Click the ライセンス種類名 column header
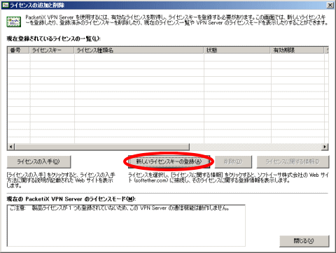 139,50
